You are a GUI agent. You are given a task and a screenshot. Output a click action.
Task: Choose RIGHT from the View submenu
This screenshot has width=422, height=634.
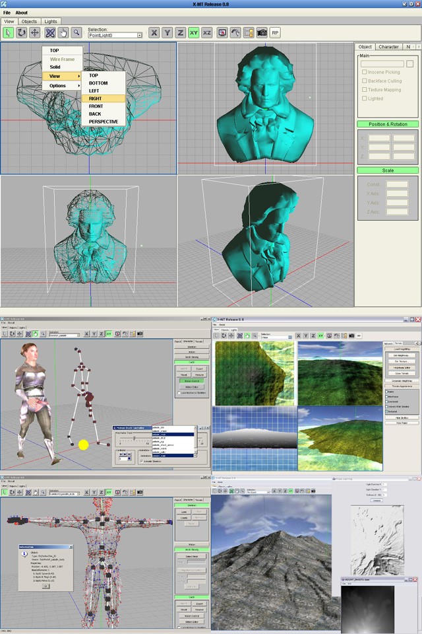point(104,98)
